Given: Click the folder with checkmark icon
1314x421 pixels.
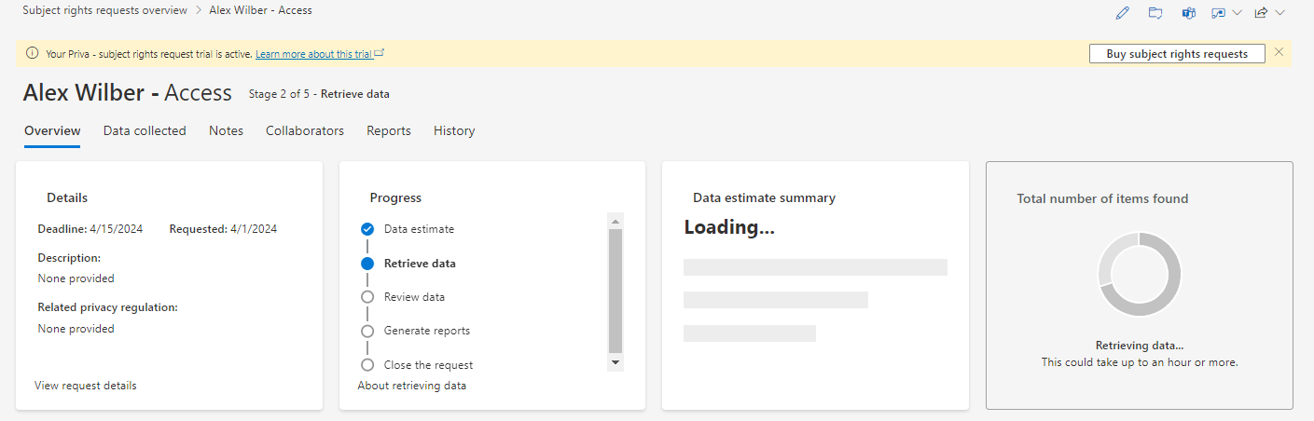Looking at the screenshot, I should [x=1155, y=13].
